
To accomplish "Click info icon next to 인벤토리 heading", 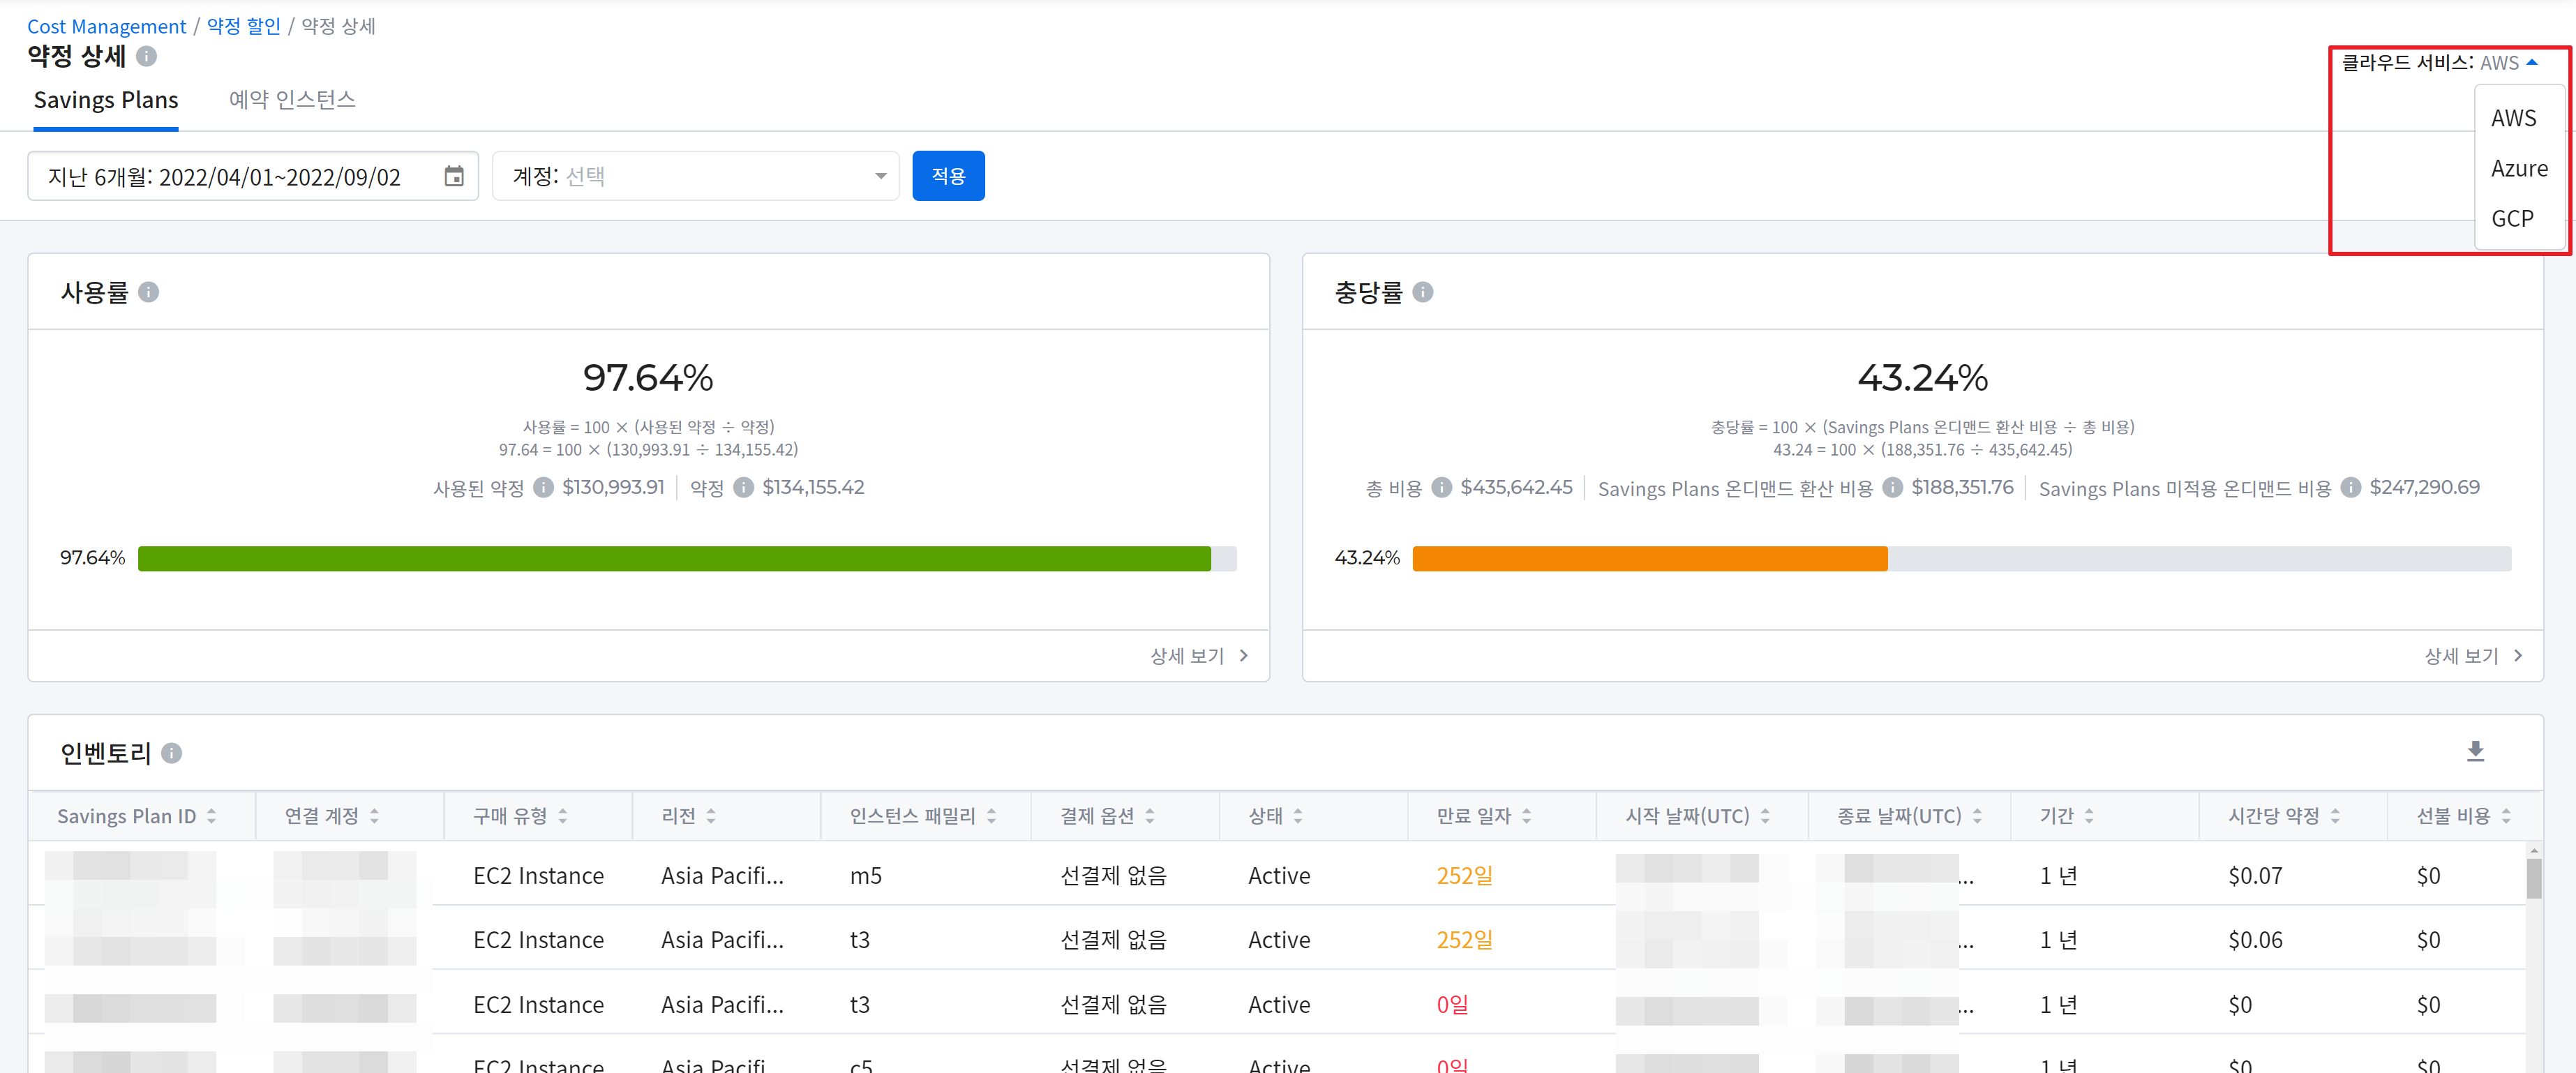I will pos(172,753).
